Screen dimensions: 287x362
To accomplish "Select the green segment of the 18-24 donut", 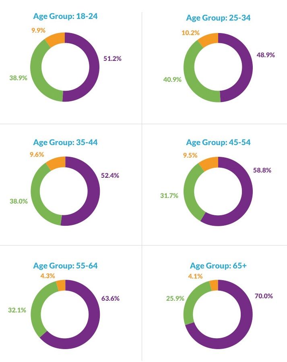I will (x=37, y=77).
